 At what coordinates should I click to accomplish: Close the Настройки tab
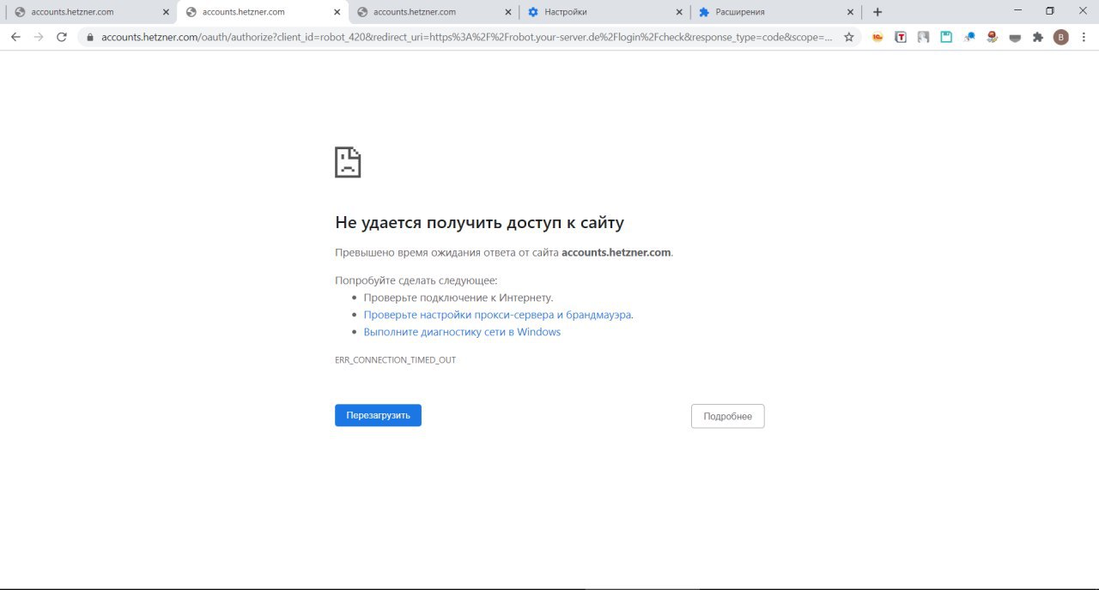pyautogui.click(x=679, y=12)
